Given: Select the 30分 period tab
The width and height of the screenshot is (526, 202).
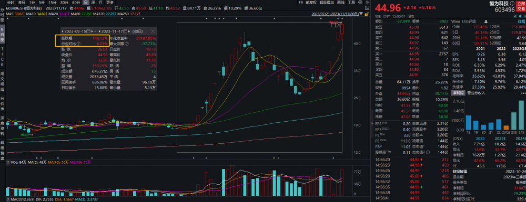Looking at the screenshot, I should [x=64, y=2].
